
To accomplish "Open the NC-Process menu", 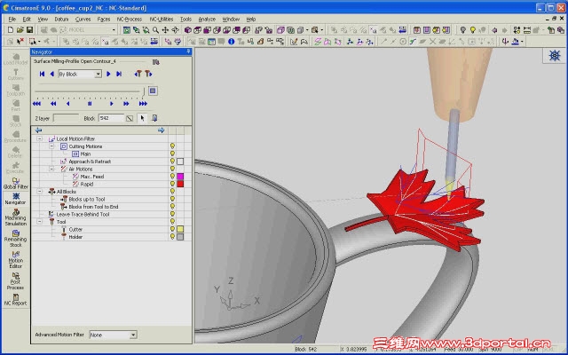I will (130, 19).
